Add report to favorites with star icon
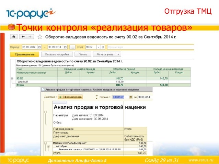 (40, 37)
